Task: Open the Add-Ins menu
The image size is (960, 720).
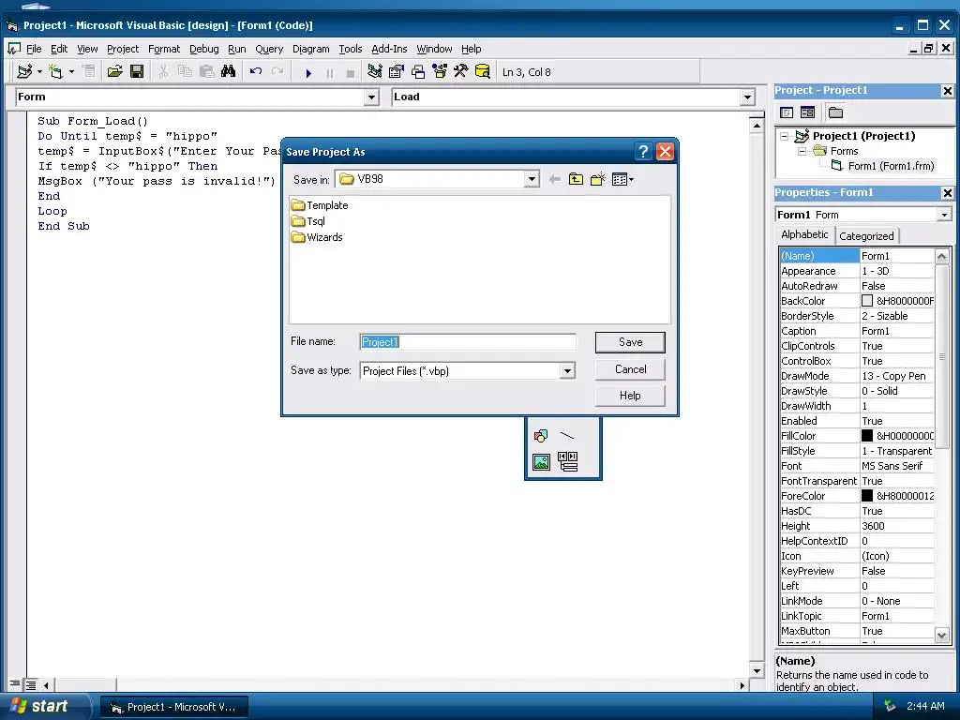Action: pos(389,49)
